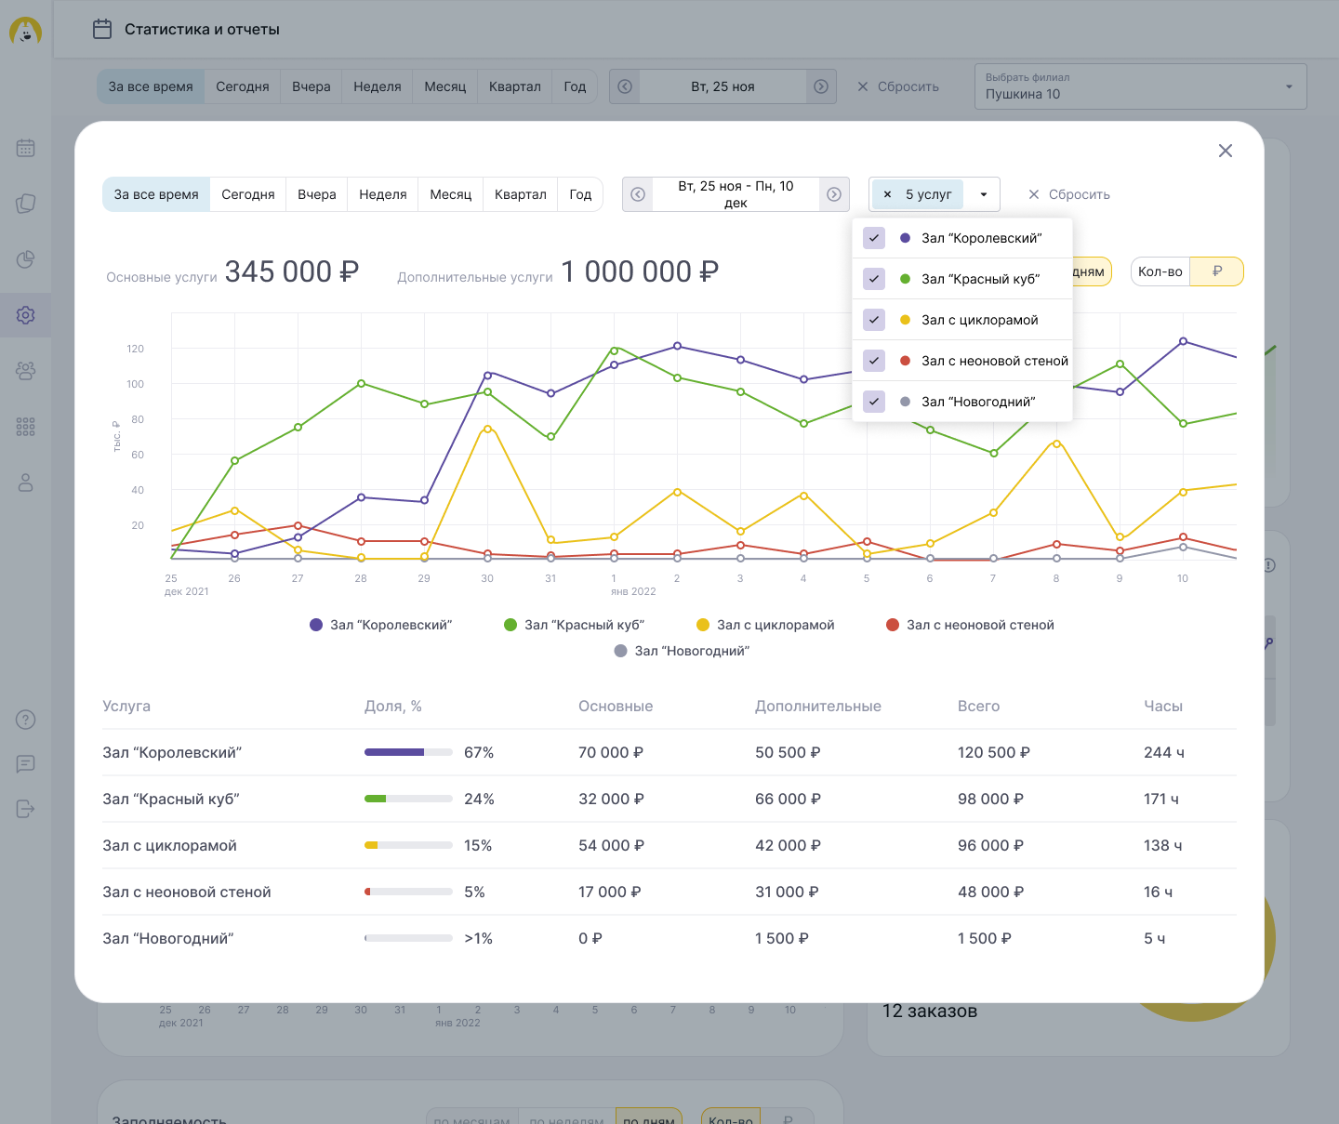Uncheck Зал "Красный куб" in the dropdown list
The width and height of the screenshot is (1339, 1124).
[x=874, y=279]
